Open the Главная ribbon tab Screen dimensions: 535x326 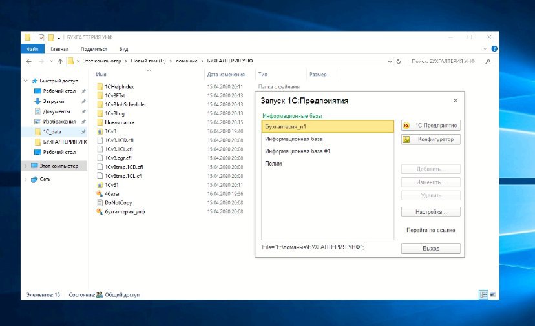[59, 49]
